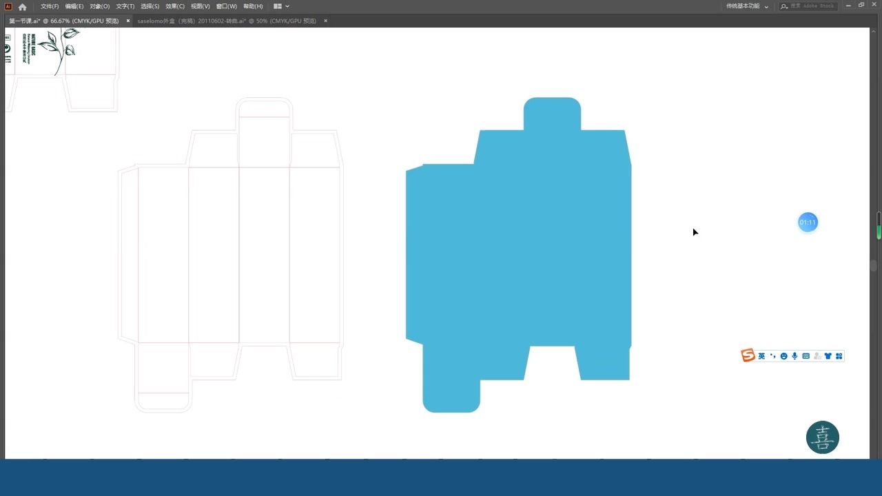Open the arrange documents layout switcher
Screen dimensions: 882x496
pyautogui.click(x=281, y=6)
